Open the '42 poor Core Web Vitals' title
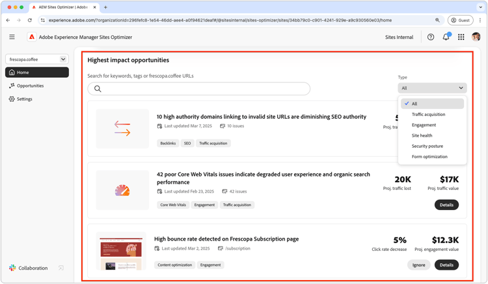 pyautogui.click(x=264, y=178)
